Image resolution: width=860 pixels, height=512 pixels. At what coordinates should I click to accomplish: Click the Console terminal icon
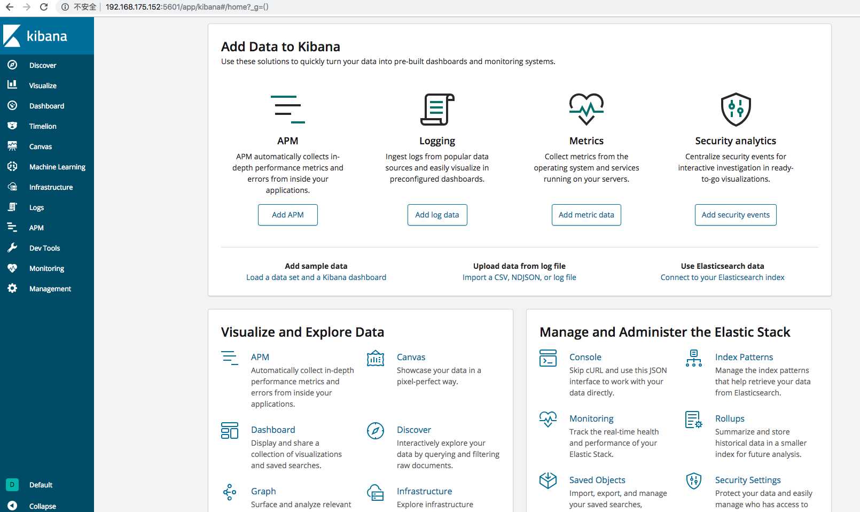(548, 358)
